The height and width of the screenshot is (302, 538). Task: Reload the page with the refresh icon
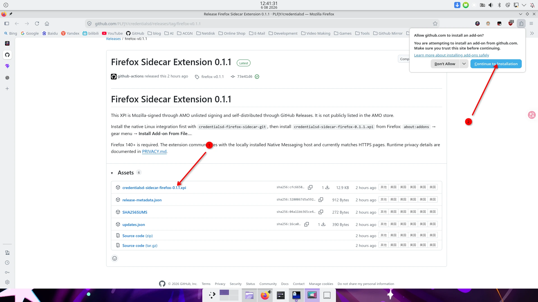coord(37,24)
